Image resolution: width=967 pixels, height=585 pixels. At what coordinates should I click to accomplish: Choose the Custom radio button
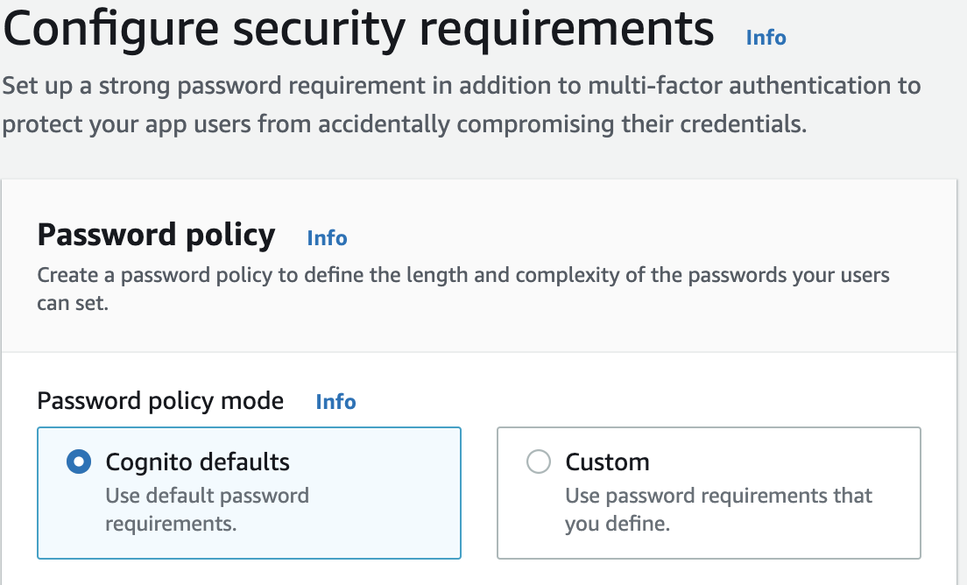tap(538, 462)
